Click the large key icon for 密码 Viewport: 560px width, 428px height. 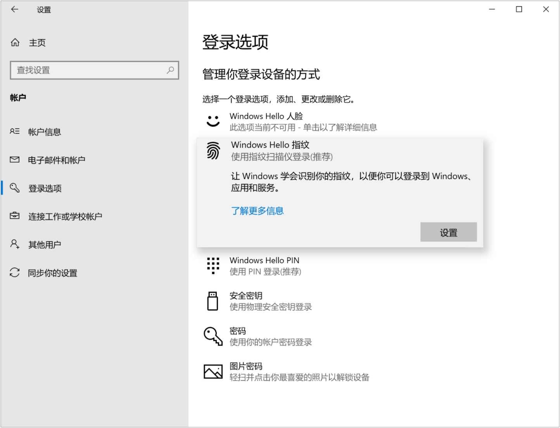coord(213,336)
